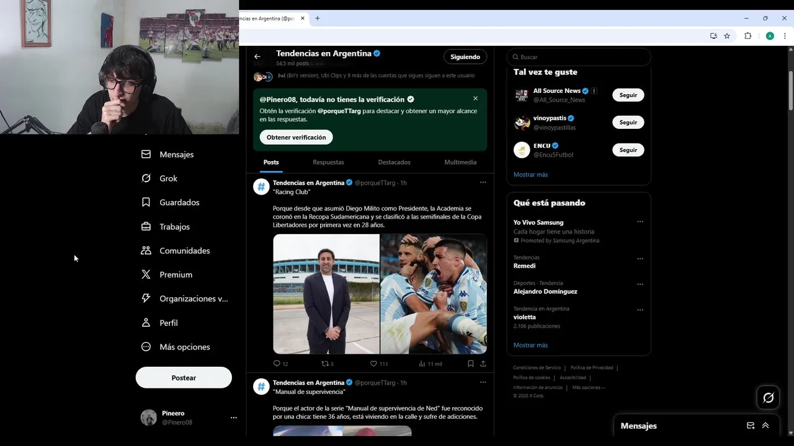Open the floating Grok button
The width and height of the screenshot is (794, 446).
[x=769, y=398]
